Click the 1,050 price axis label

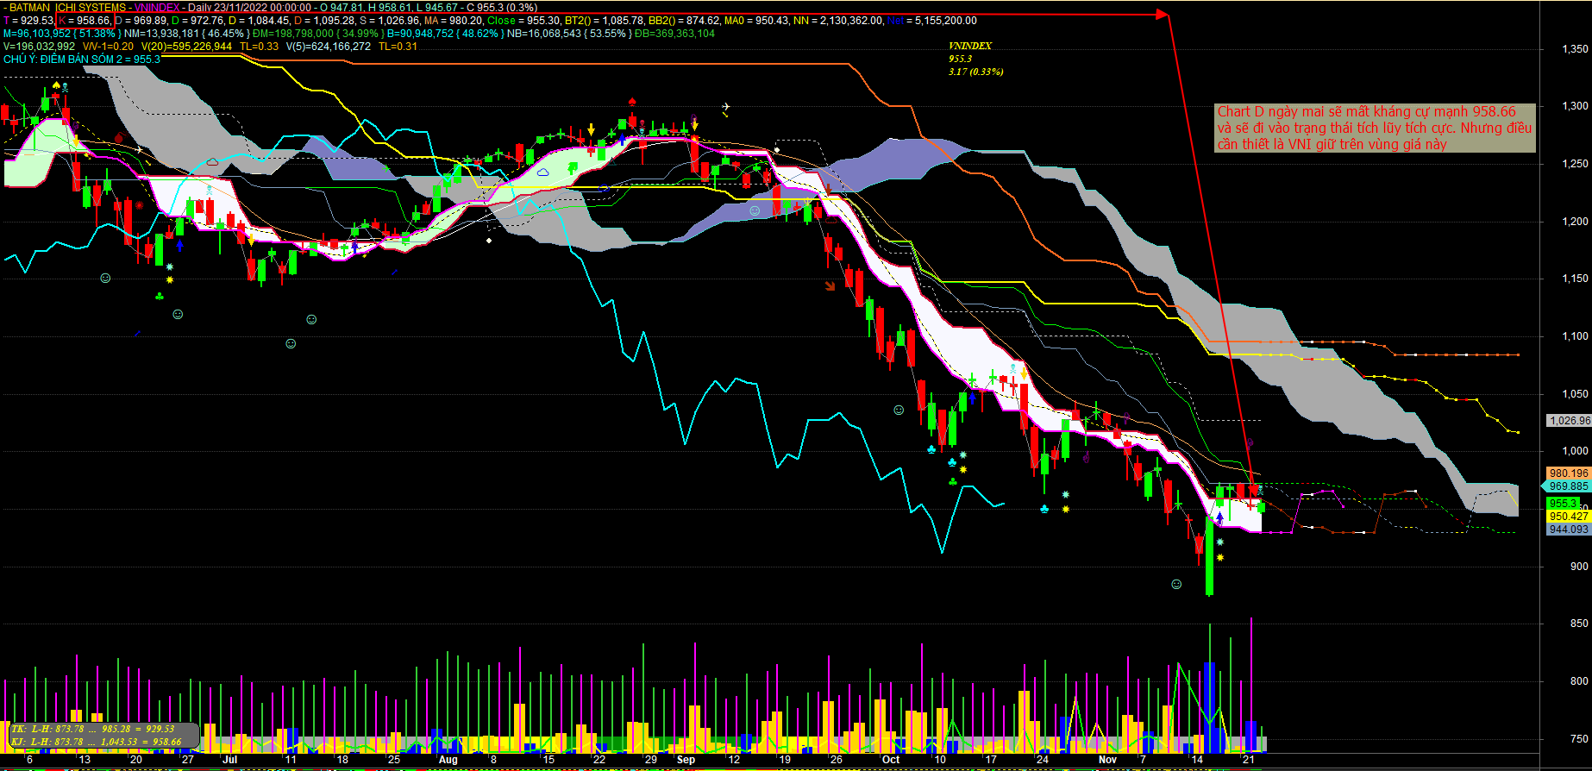tap(1576, 394)
